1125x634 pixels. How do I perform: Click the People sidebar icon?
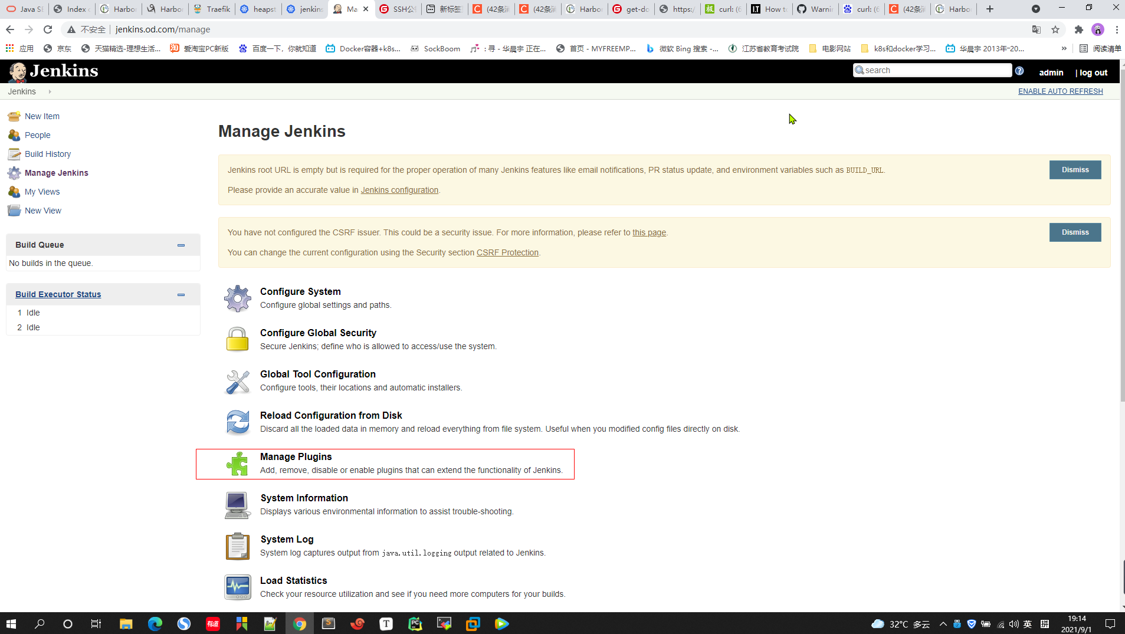(14, 135)
